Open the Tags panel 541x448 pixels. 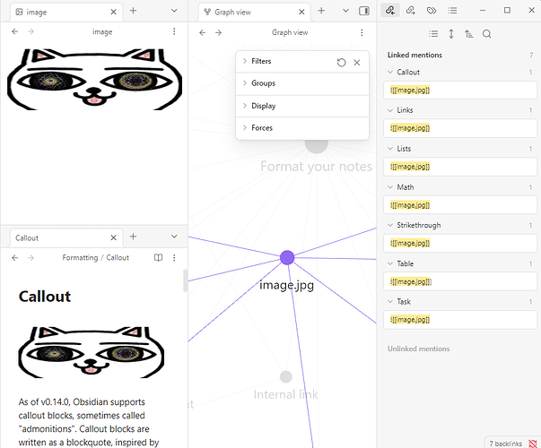[x=432, y=11]
